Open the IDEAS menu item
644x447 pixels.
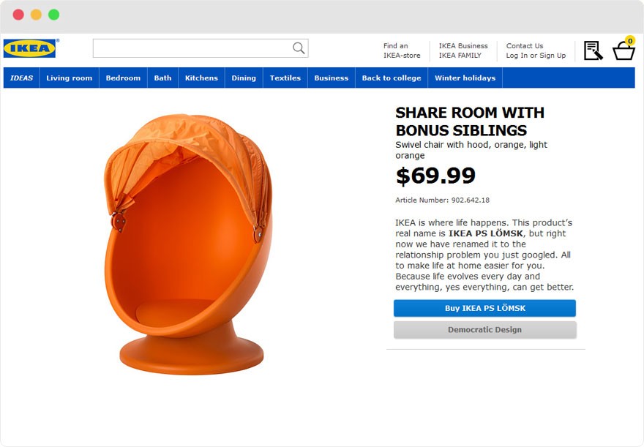tap(21, 78)
